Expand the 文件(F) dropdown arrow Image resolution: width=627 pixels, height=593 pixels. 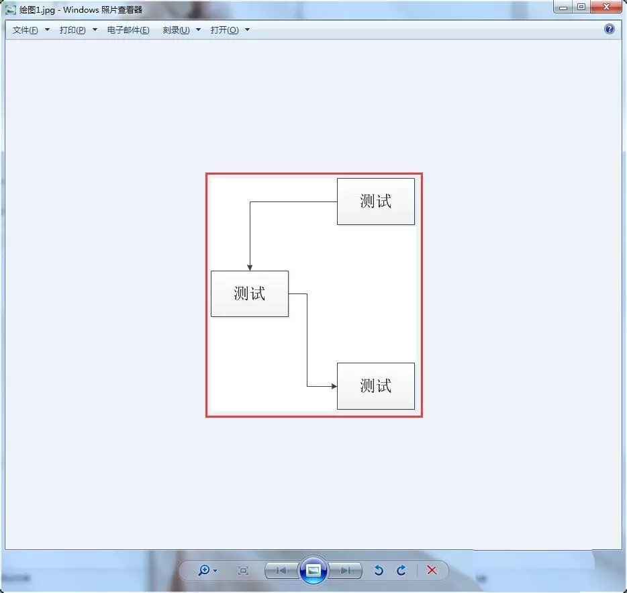47,30
